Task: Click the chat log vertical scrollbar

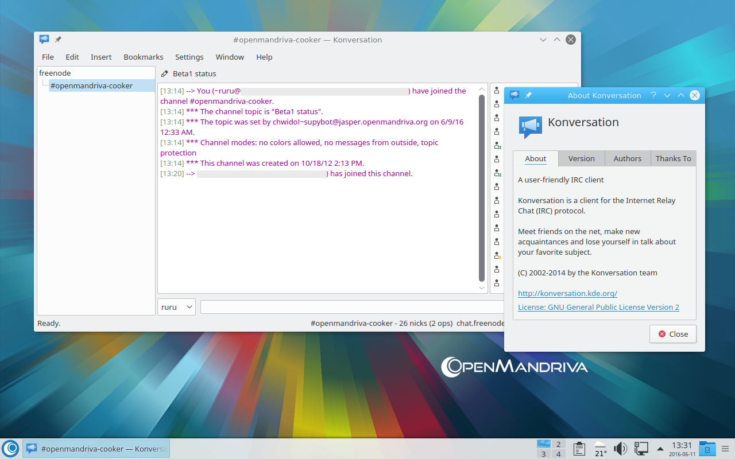Action: point(482,189)
